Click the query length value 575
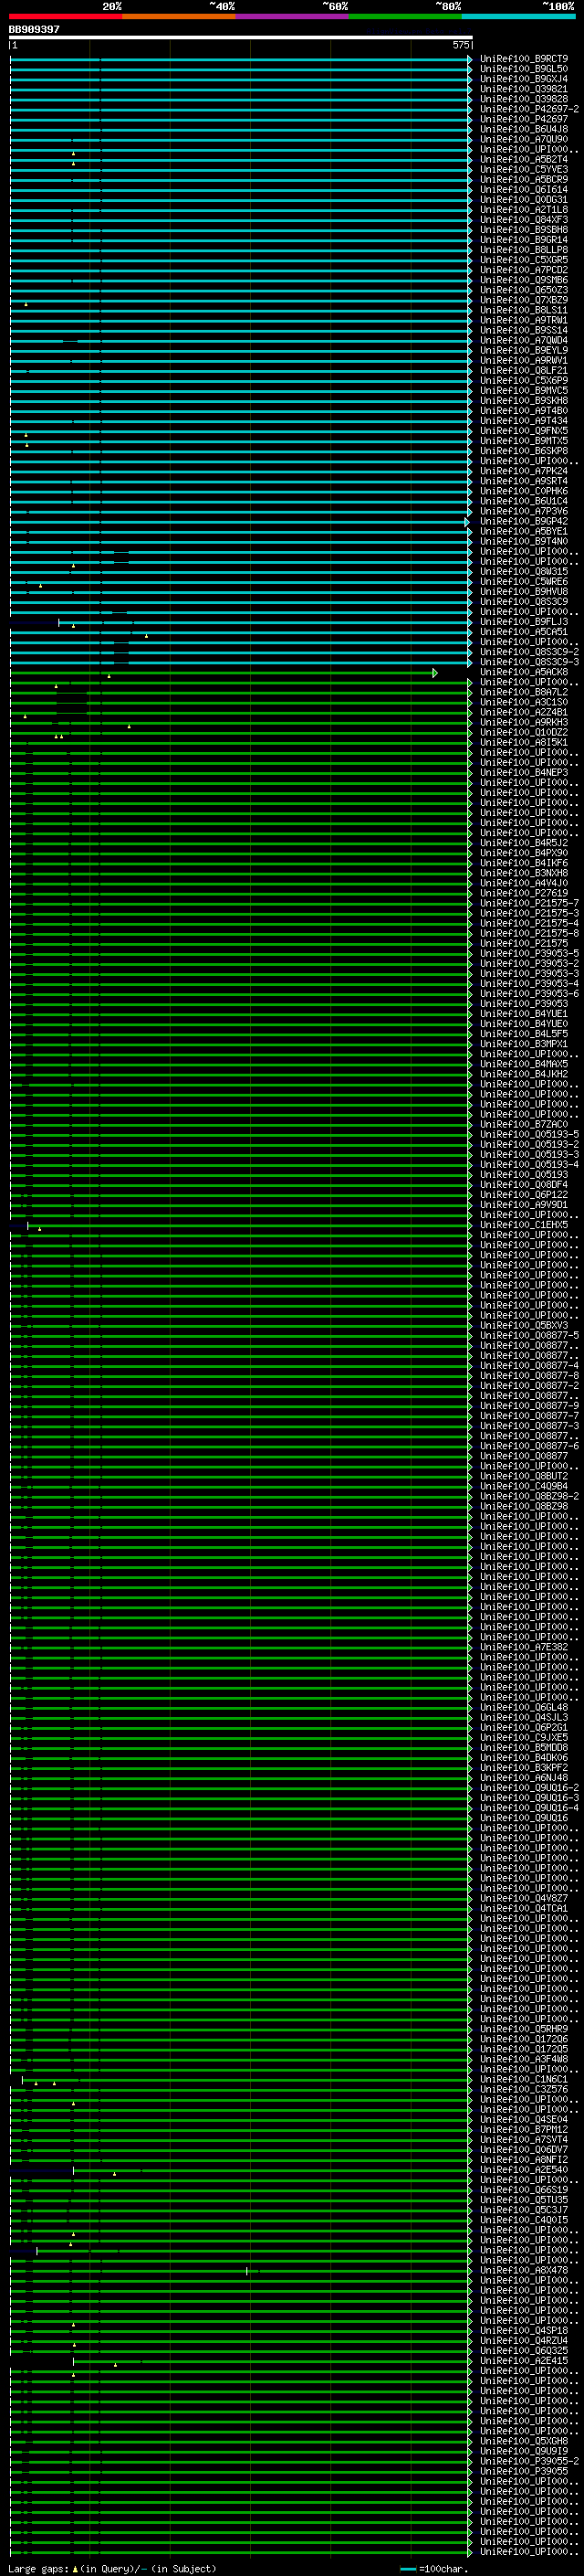The width and height of the screenshot is (584, 2576). (x=460, y=45)
